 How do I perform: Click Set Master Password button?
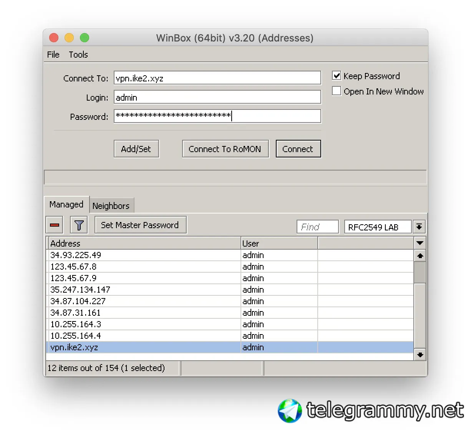140,225
